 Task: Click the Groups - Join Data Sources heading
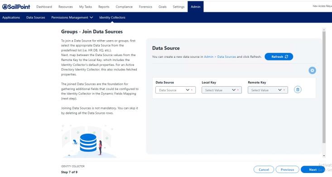92,32
